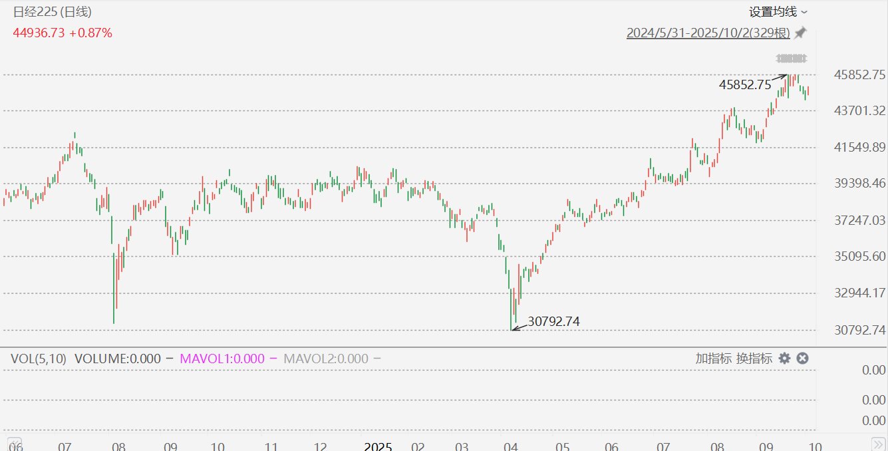888x451 pixels.
Task: Click the chevron next to 设置均线
Action: coord(804,12)
